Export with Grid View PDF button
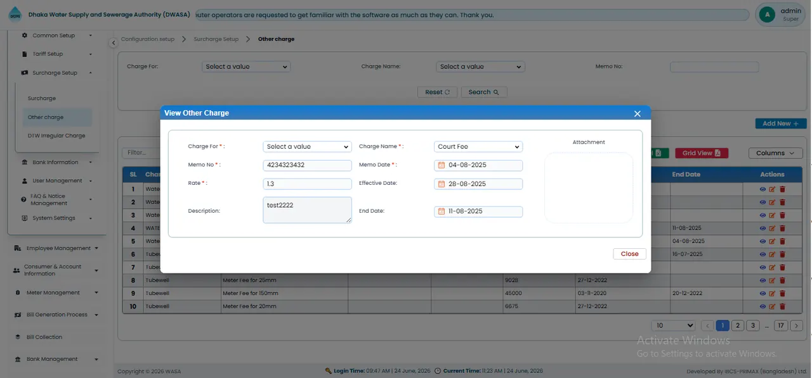The width and height of the screenshot is (812, 378). point(701,153)
